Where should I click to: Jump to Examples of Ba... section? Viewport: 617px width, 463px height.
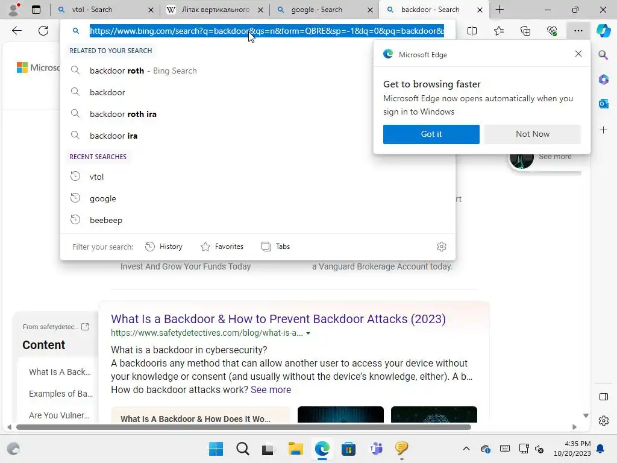pos(61,394)
